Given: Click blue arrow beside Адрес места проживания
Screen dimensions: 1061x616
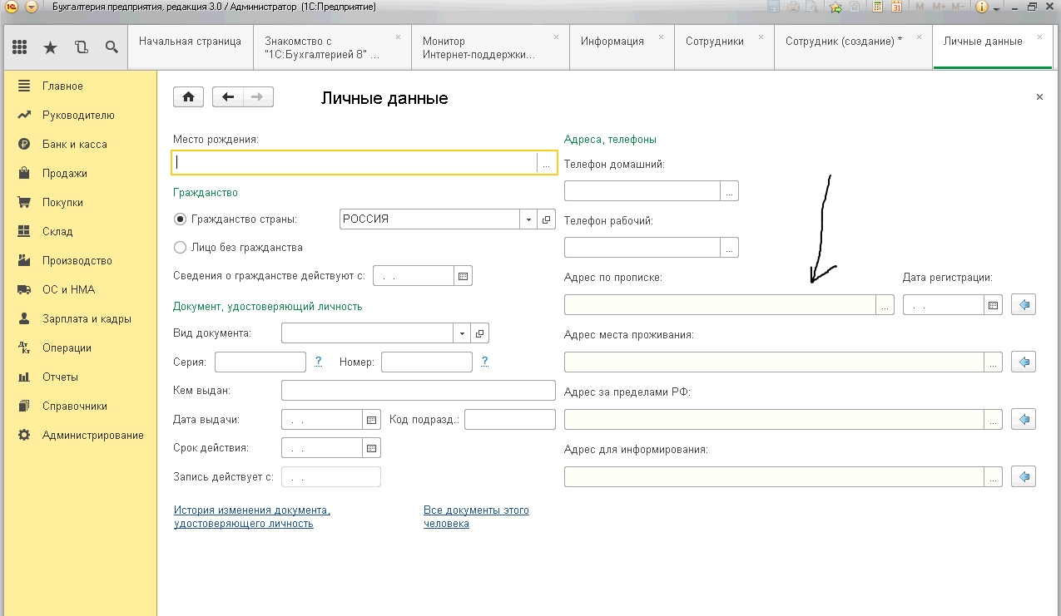Looking at the screenshot, I should click(x=1024, y=362).
